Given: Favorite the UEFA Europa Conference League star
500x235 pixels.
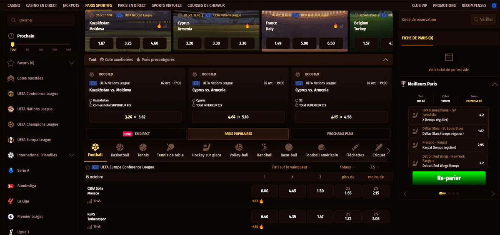Looking at the screenshot, I should point(88,167).
